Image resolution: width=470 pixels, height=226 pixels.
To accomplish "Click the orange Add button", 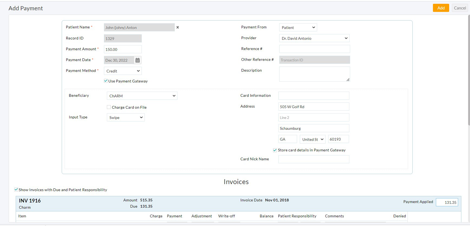I will [441, 8].
